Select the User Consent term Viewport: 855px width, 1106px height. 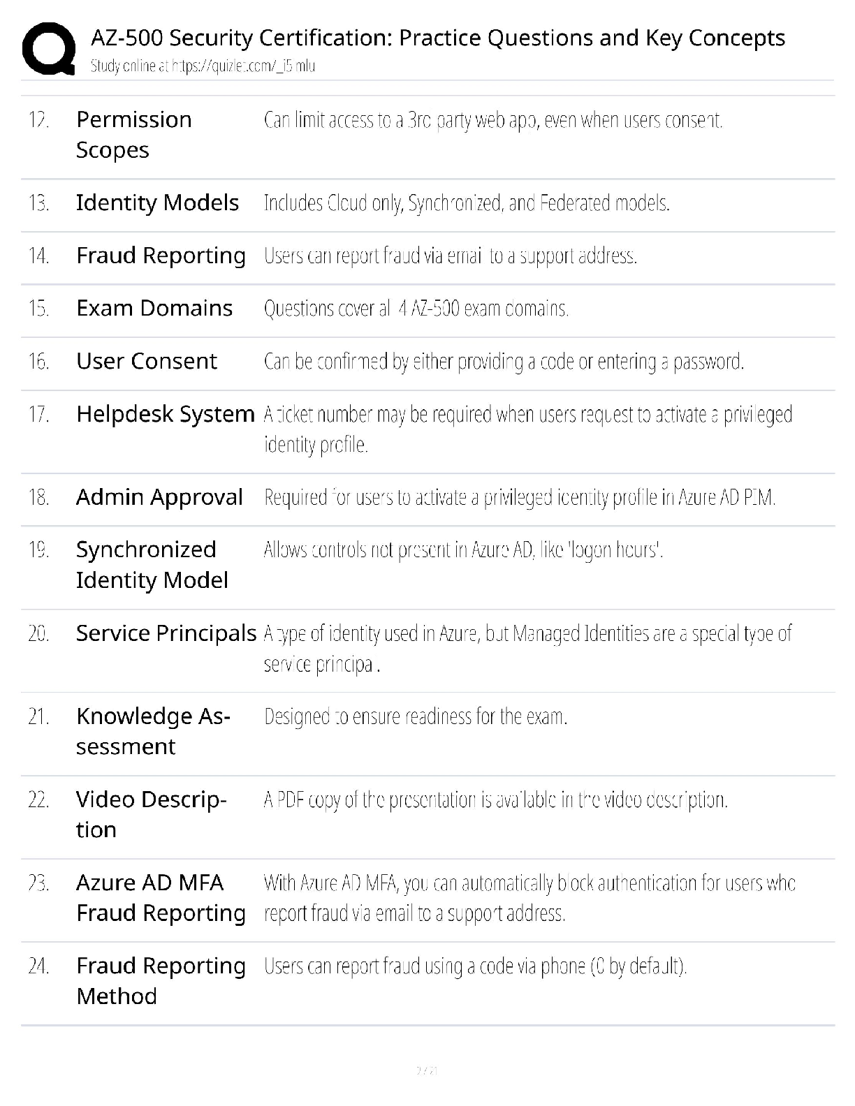pyautogui.click(x=147, y=361)
